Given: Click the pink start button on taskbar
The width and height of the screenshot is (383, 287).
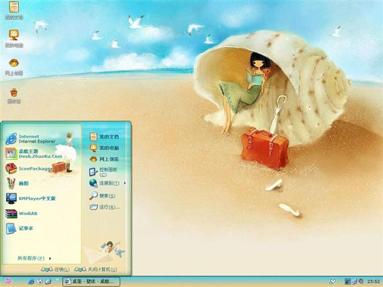Looking at the screenshot, I should [8, 282].
